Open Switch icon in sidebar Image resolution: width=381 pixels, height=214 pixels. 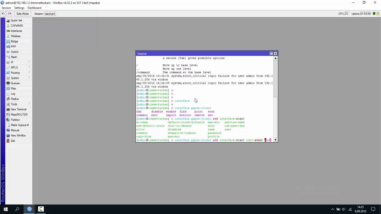pos(8,52)
